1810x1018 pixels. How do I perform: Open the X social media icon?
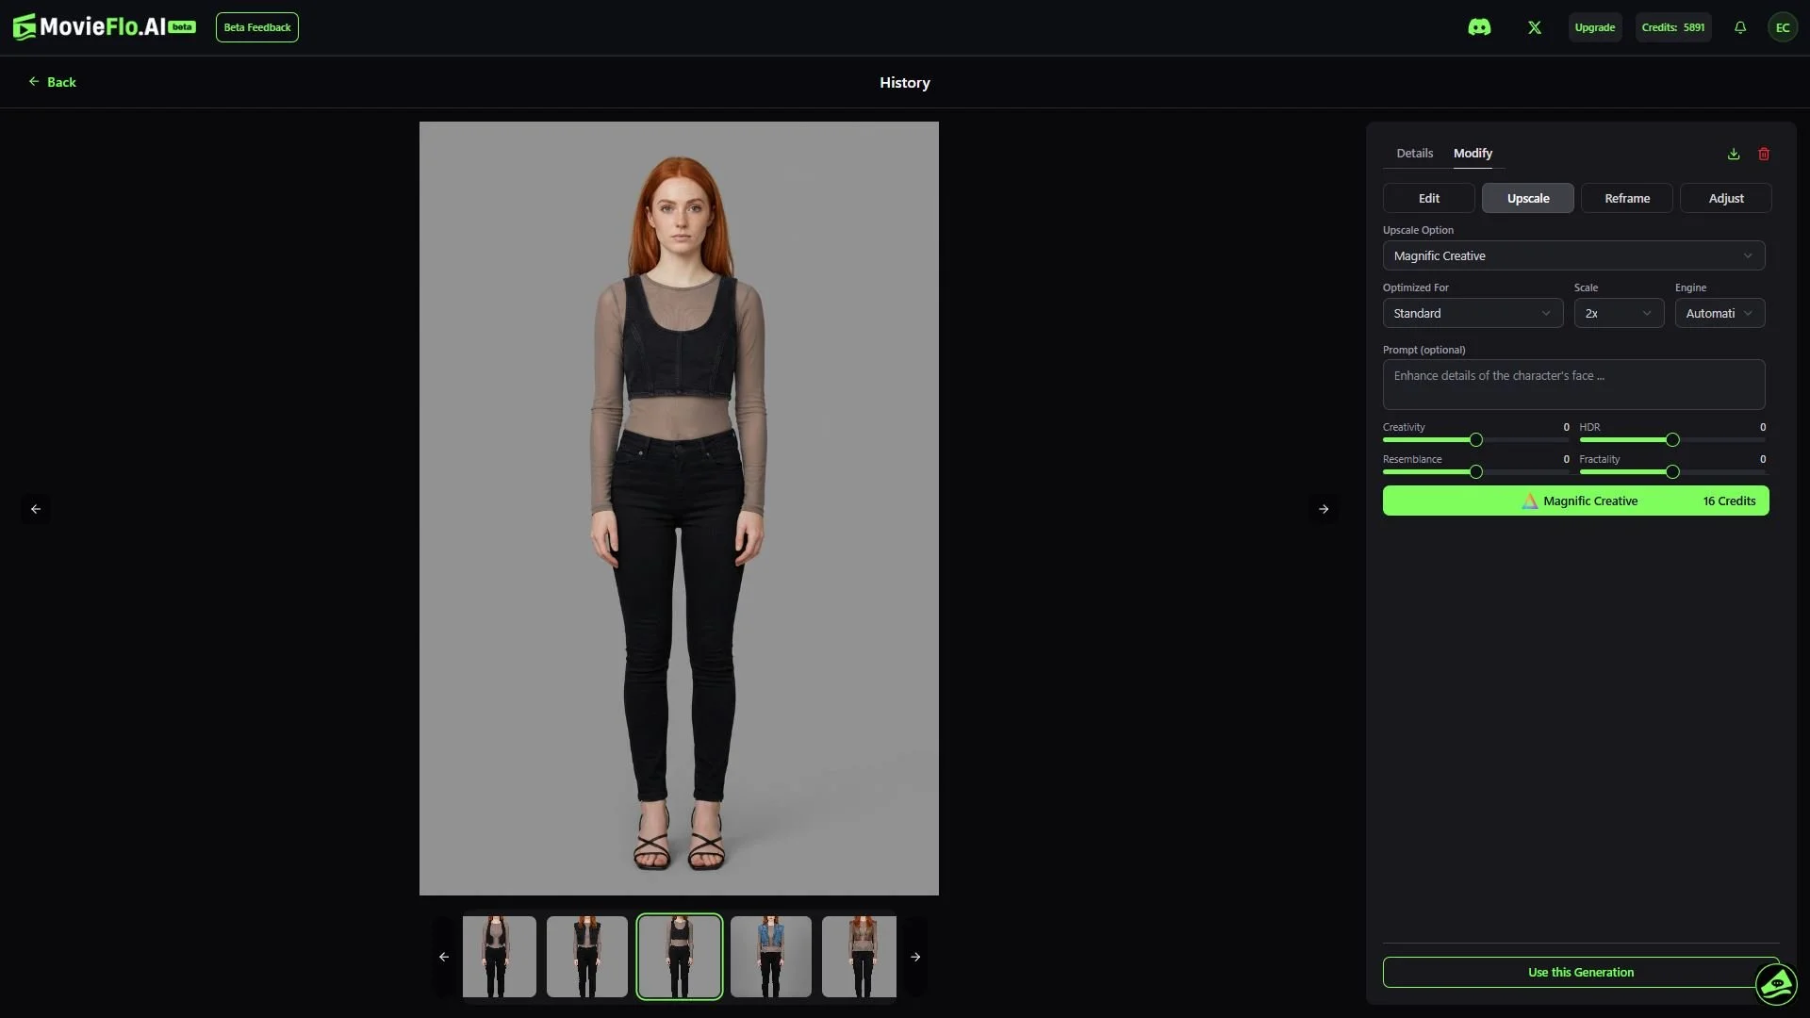tap(1534, 26)
